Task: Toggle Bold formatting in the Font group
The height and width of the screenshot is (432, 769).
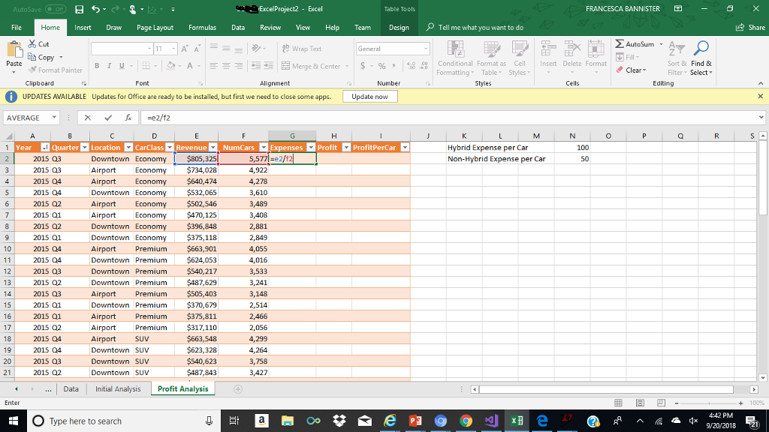Action: (96, 67)
